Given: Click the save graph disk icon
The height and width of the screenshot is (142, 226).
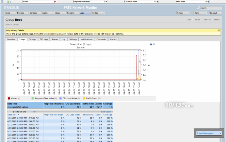Looking at the screenshot, I should coord(151,44).
